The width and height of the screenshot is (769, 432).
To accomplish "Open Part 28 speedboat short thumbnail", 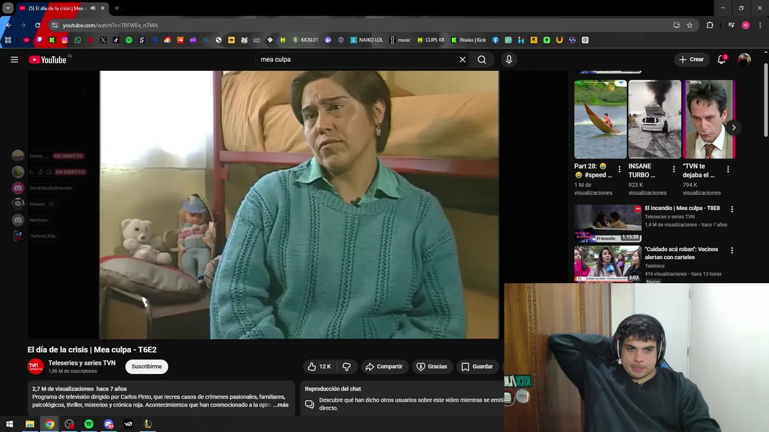I will point(600,119).
